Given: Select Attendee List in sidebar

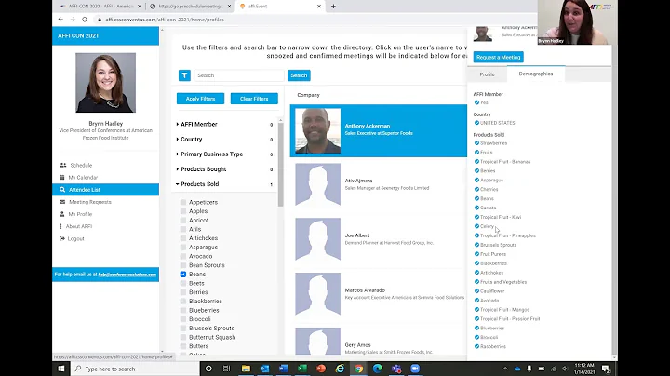Looking at the screenshot, I should tap(105, 189).
